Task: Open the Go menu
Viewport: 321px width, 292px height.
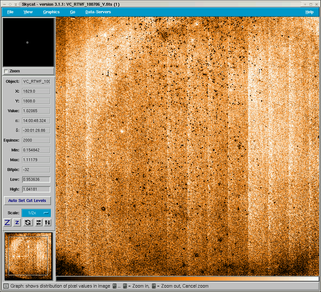Action: pos(72,12)
